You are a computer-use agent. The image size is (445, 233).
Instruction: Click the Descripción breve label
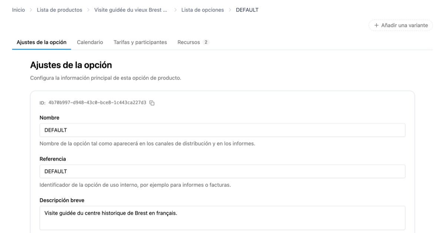coord(62,200)
